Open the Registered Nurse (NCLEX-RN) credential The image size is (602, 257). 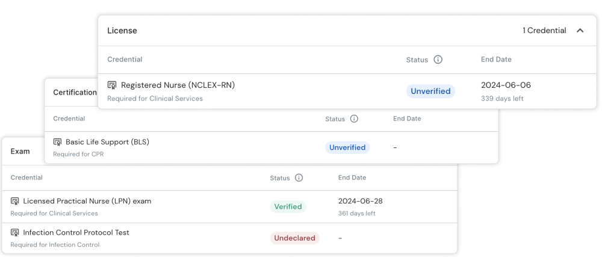(x=178, y=85)
